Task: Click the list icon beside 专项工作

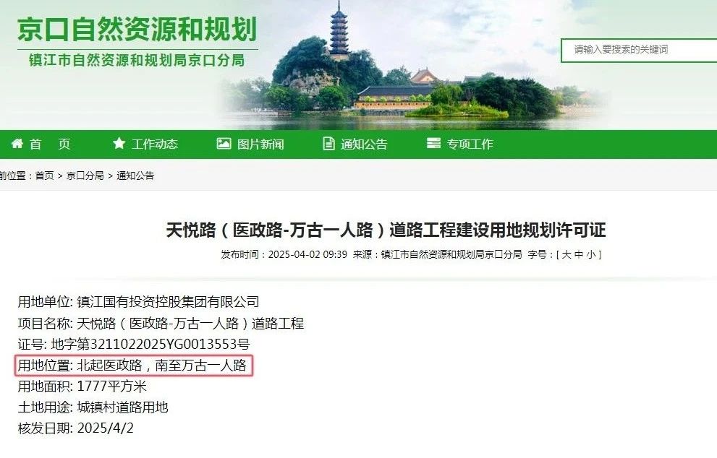Action: 433,143
